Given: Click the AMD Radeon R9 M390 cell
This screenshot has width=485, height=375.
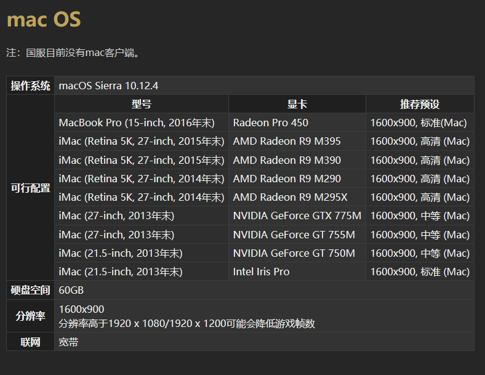Looking at the screenshot, I should point(286,160).
